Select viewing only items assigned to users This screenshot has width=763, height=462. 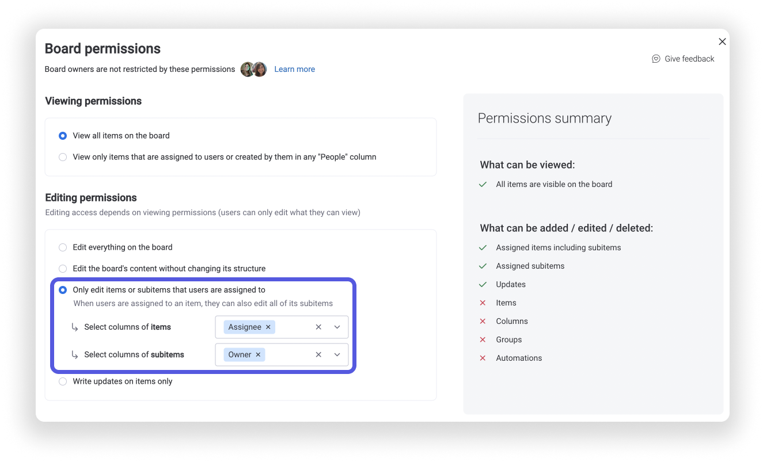click(x=63, y=156)
